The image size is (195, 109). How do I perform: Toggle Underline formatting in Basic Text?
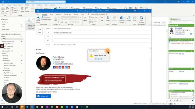tap(66, 20)
